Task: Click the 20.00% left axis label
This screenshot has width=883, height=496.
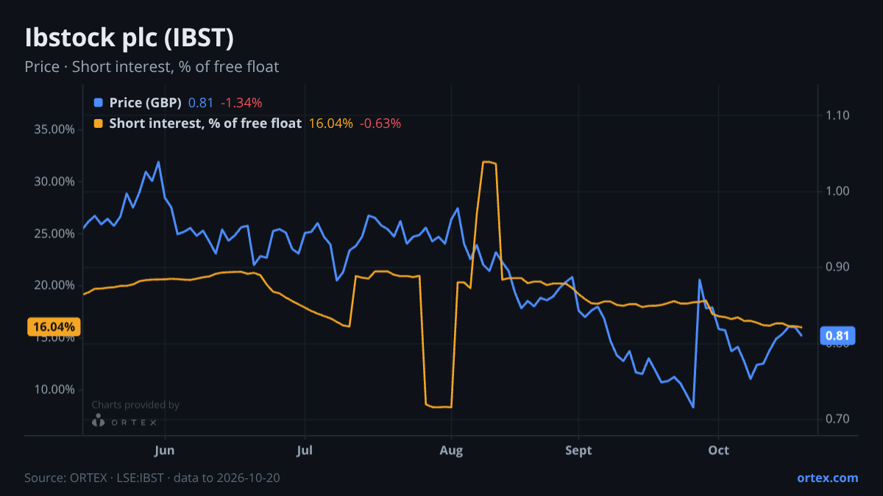Action: coord(54,285)
